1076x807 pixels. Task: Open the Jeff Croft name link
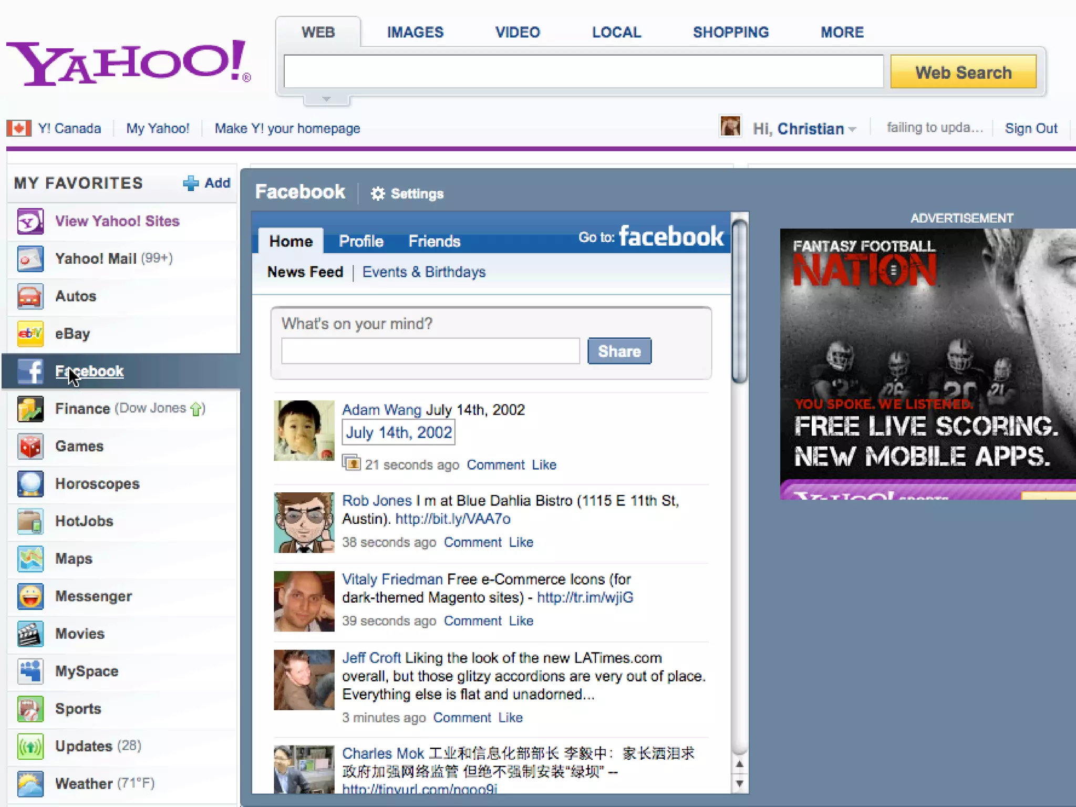[371, 658]
